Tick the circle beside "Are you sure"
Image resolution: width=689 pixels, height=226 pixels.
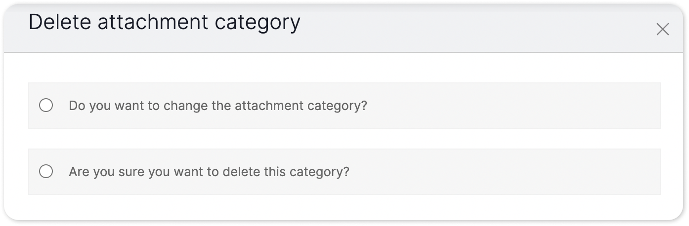tap(46, 172)
